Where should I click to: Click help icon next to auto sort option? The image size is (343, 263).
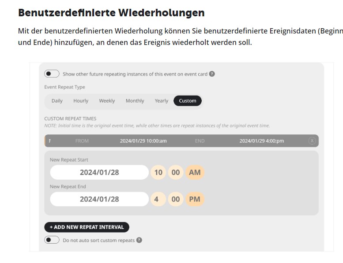pyautogui.click(x=139, y=240)
